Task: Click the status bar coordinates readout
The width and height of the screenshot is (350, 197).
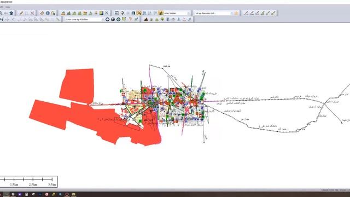Action: point(335,190)
